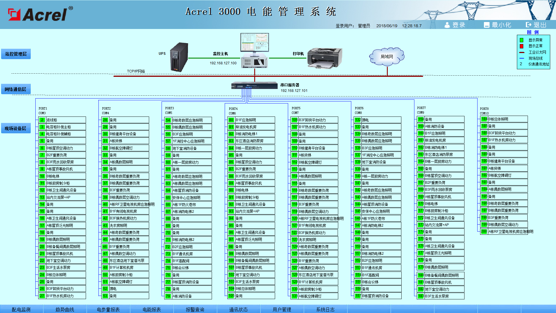Open the 通讯状态 tab
Screen dimensions: 556x313
coord(238,309)
